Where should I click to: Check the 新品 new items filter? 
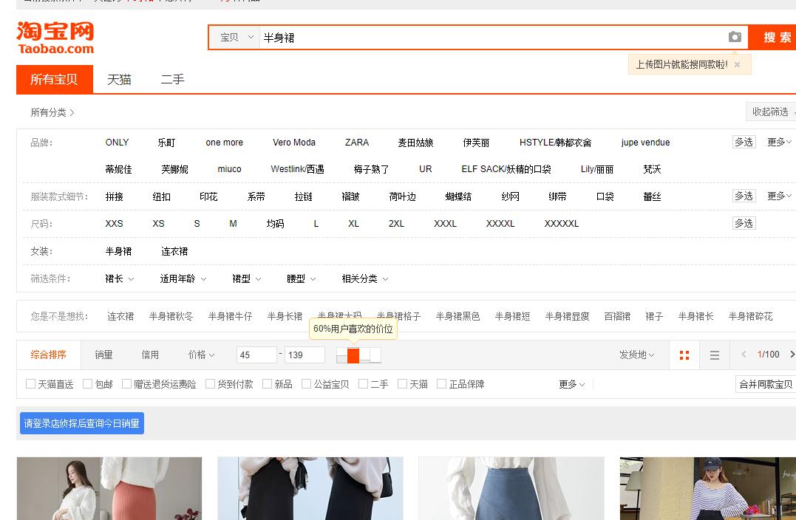pos(266,383)
